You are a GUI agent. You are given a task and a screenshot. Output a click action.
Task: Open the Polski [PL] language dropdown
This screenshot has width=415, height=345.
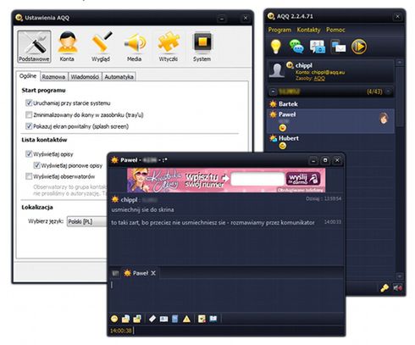tap(86, 221)
